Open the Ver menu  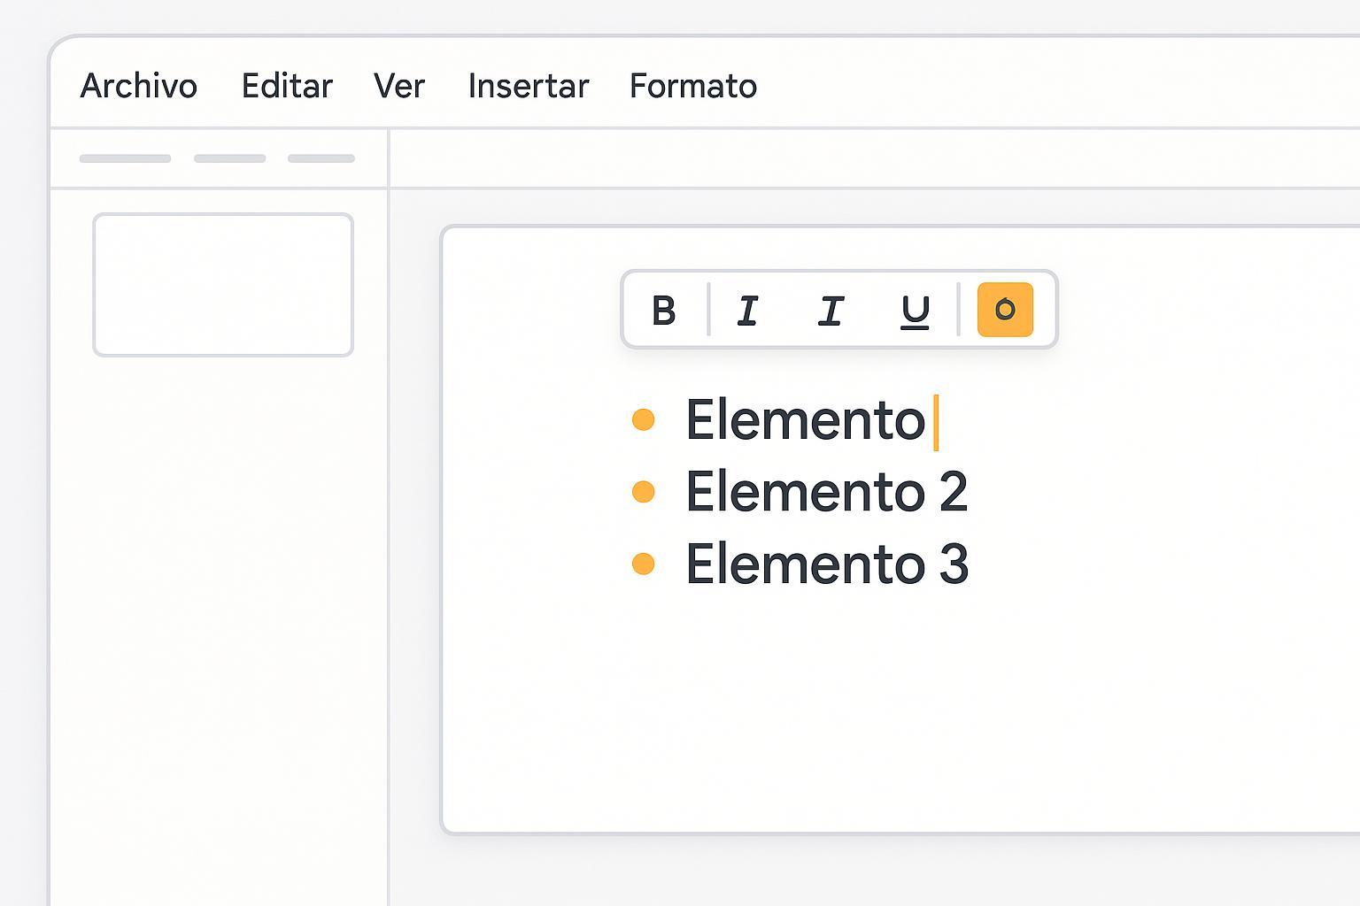399,87
